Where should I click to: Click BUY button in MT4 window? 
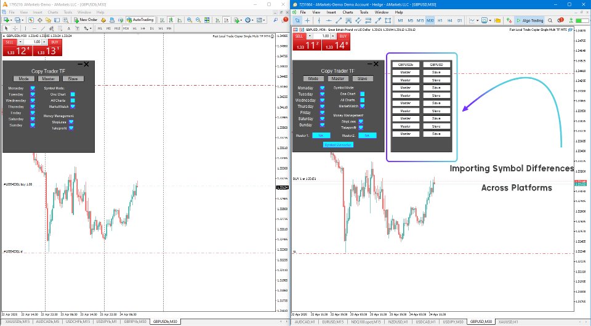55,43
